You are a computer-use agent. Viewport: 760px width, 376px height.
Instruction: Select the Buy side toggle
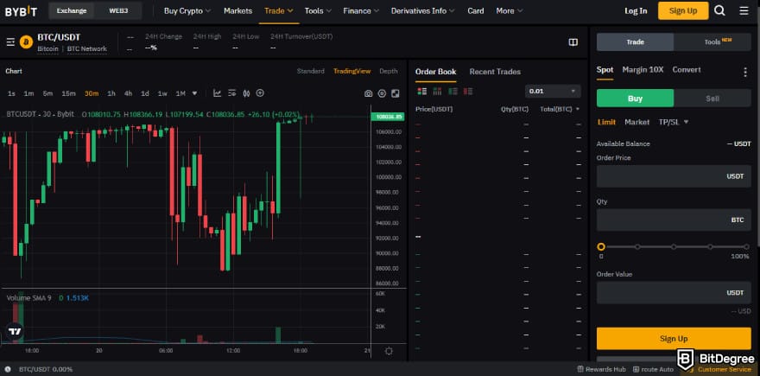635,99
